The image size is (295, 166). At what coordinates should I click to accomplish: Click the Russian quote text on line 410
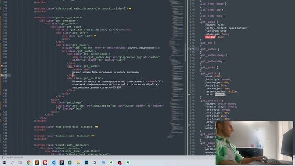[106, 72]
